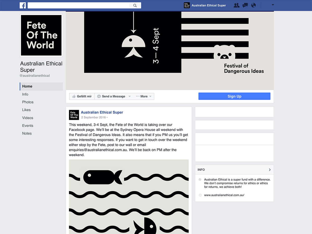This screenshot has height=234, width=312.
Task: Click the Facebook logo icon
Action: click(23, 5)
